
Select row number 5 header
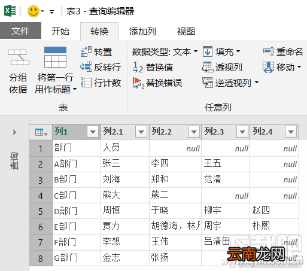coord(41,211)
